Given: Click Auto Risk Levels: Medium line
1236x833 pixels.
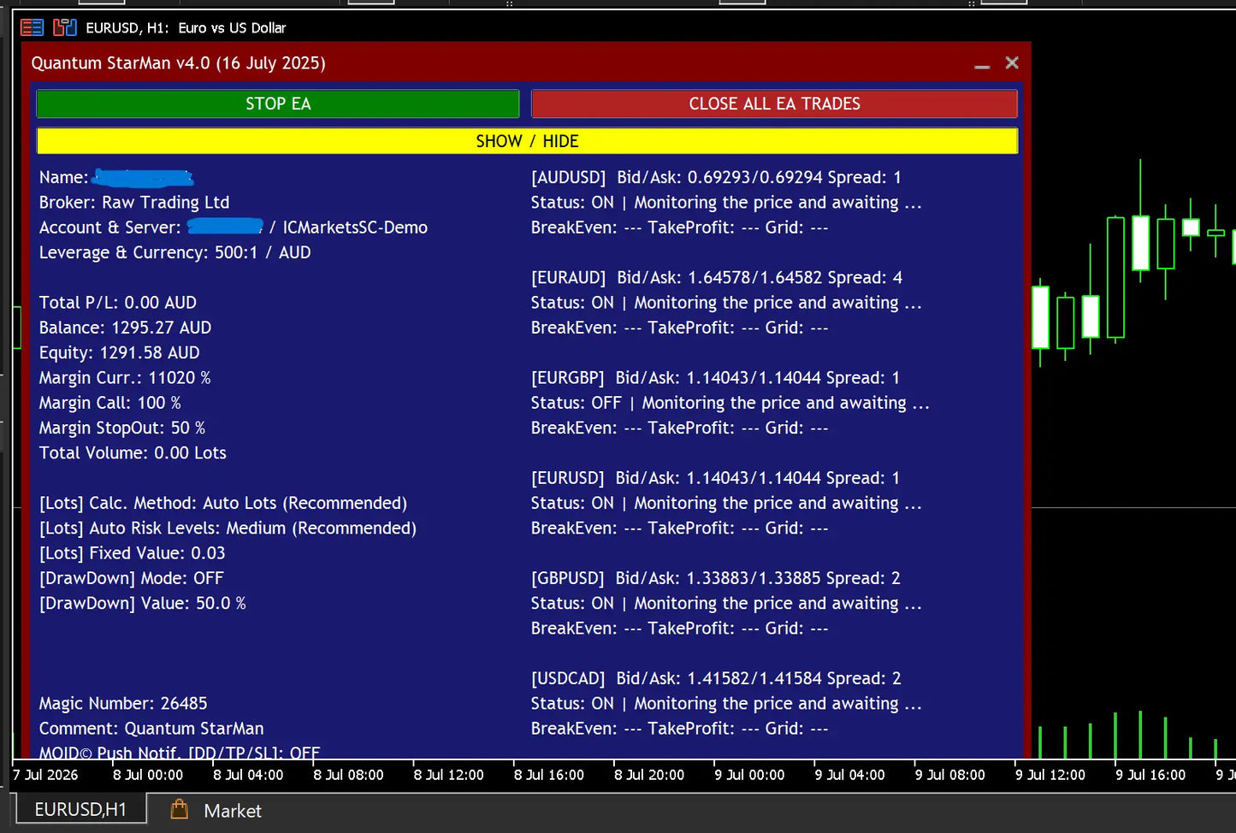Looking at the screenshot, I should click(x=228, y=529).
